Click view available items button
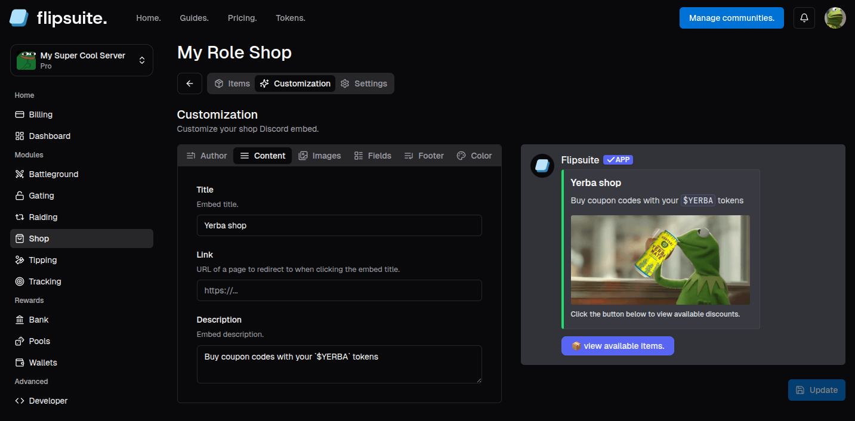 click(618, 346)
